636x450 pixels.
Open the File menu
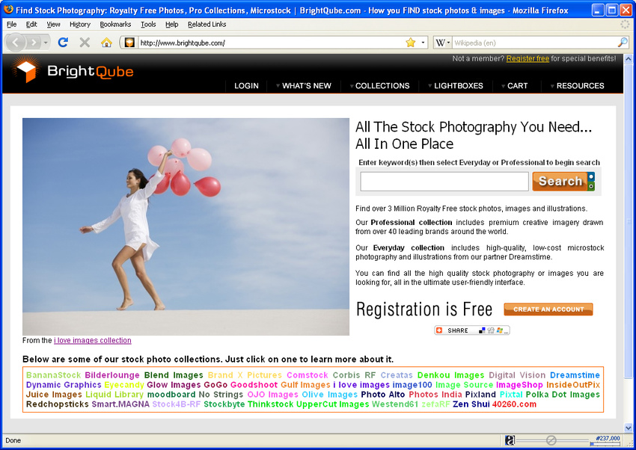[x=12, y=25]
